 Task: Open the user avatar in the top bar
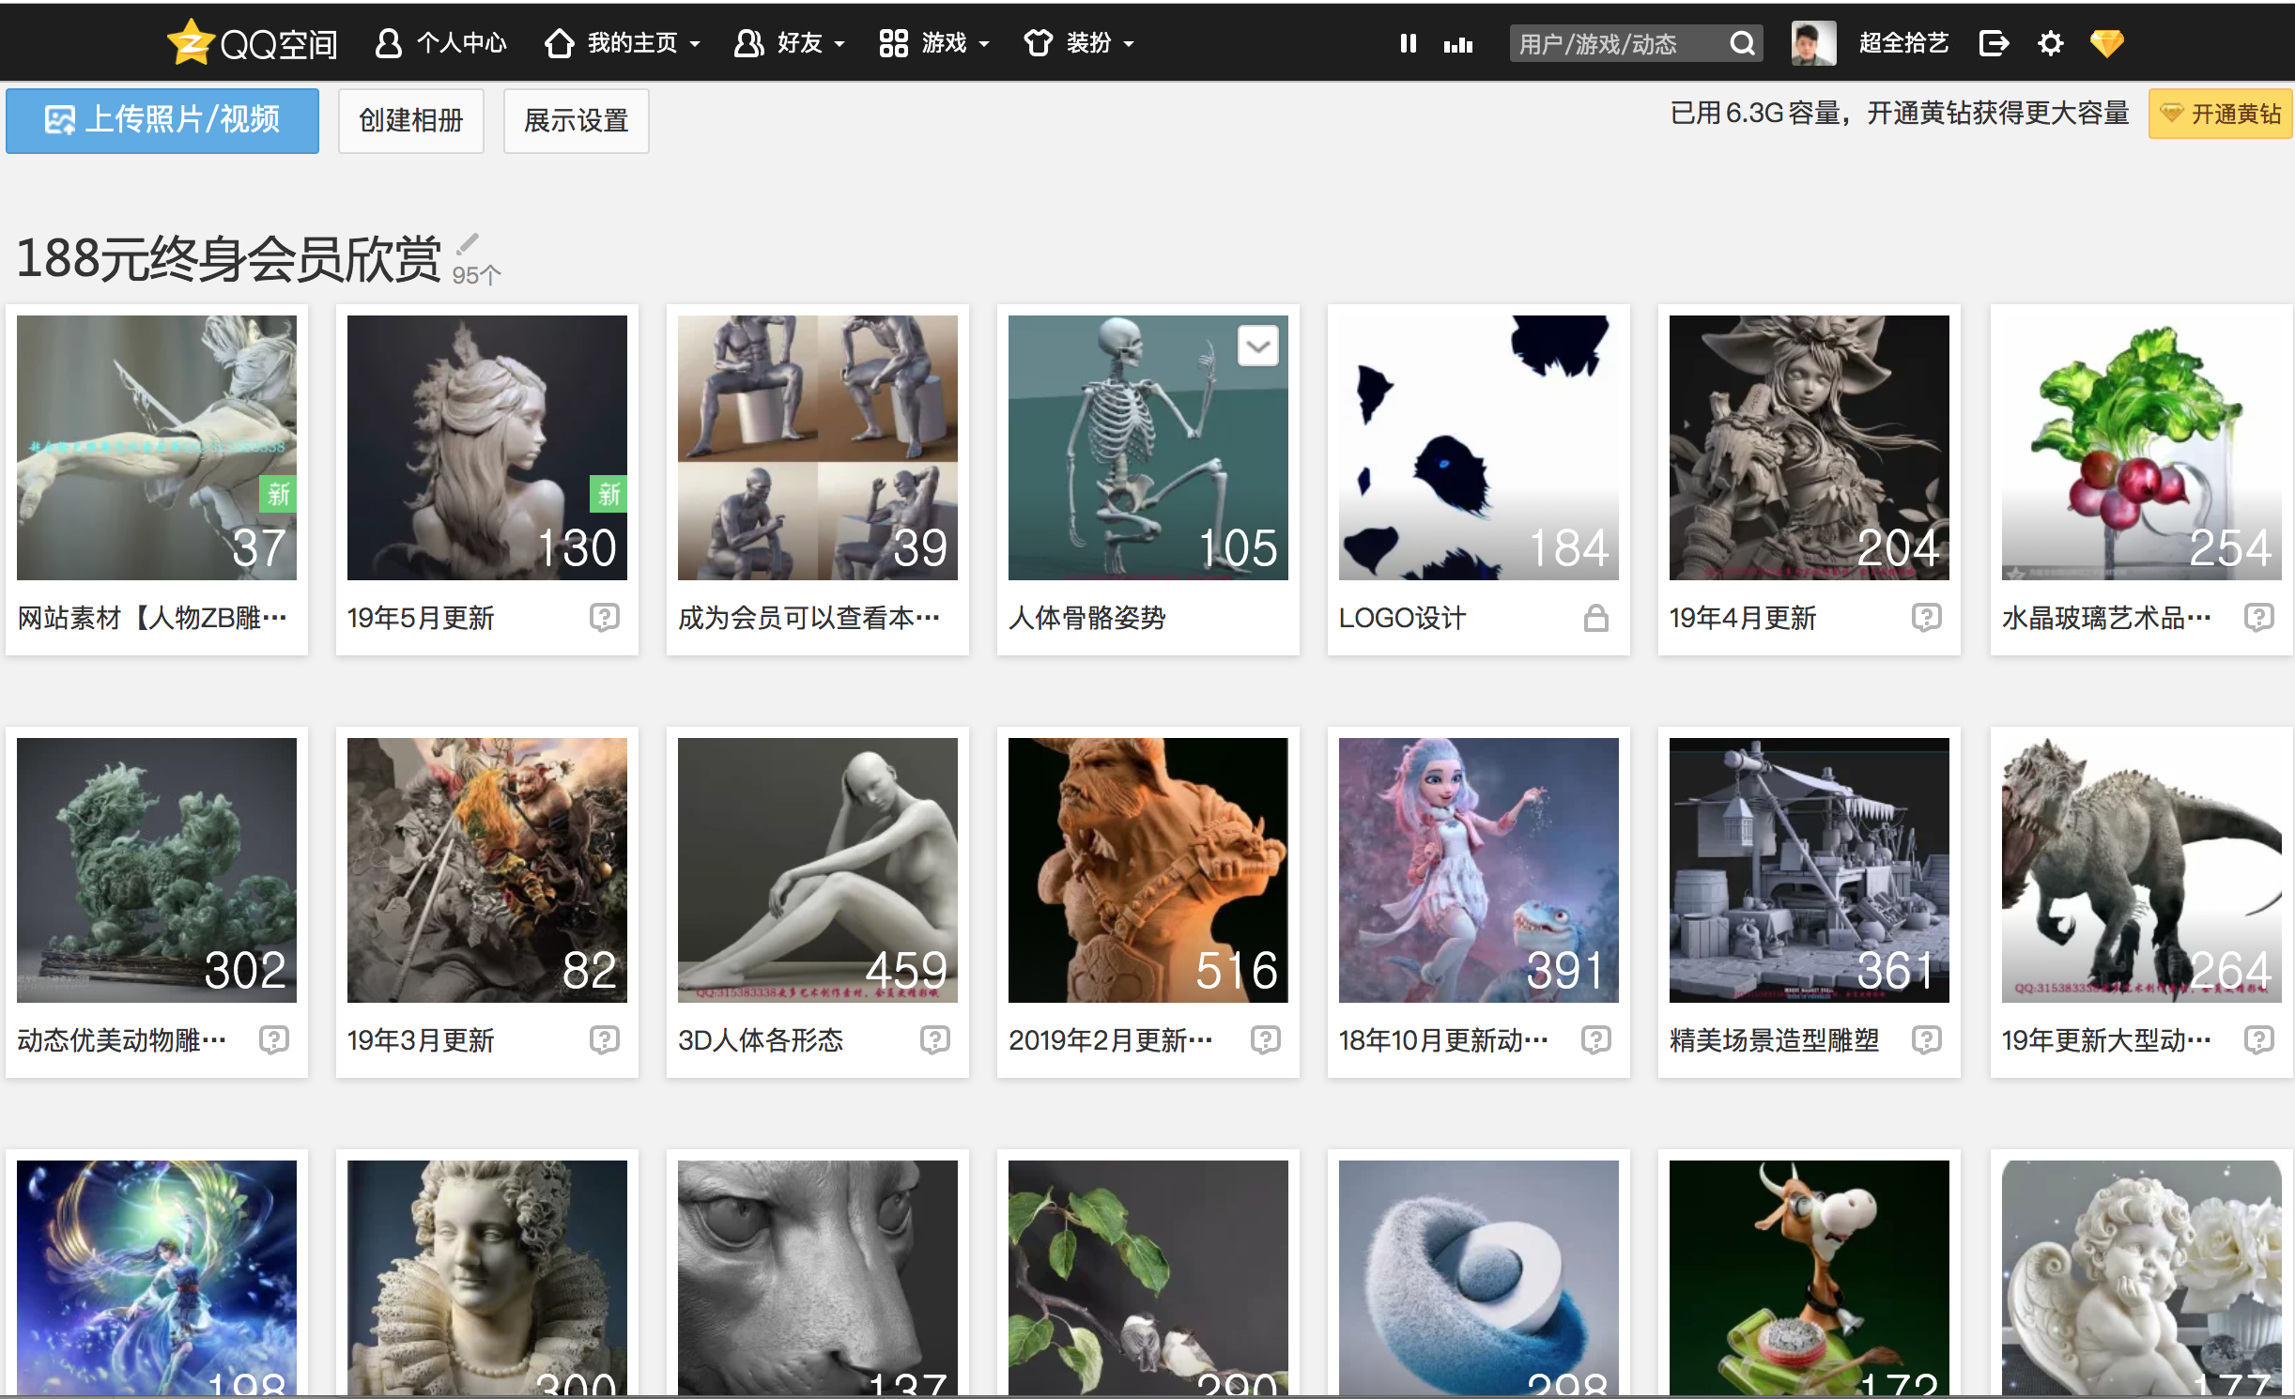tap(1813, 43)
